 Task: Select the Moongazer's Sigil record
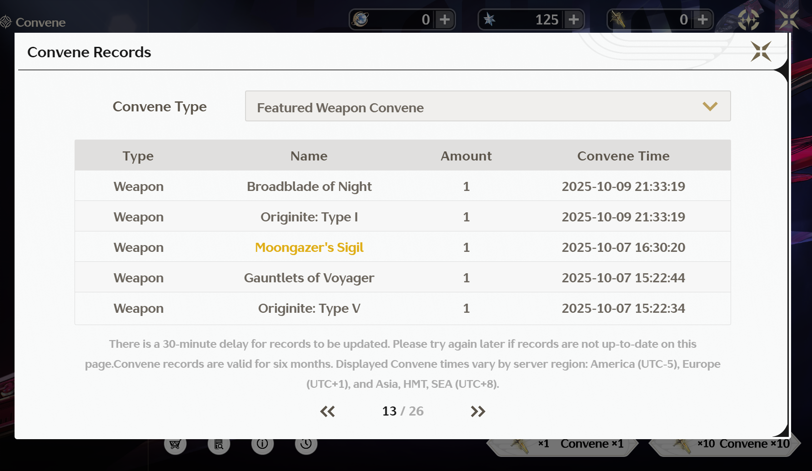[x=402, y=247]
